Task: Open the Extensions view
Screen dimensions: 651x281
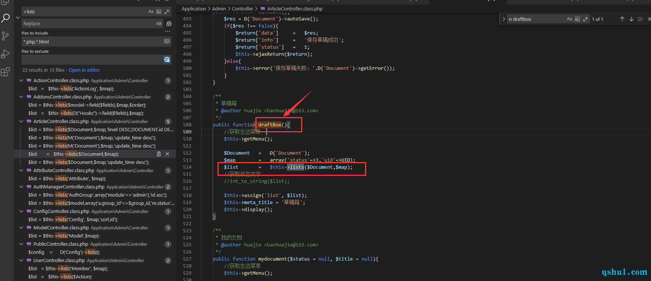Action: pos(5,72)
